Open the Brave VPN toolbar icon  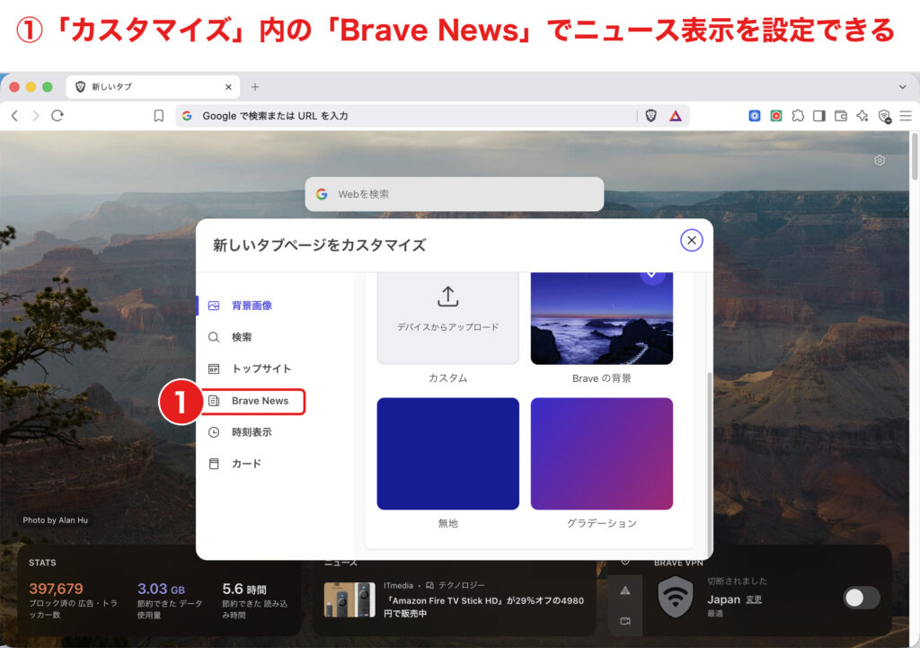pos(884,116)
